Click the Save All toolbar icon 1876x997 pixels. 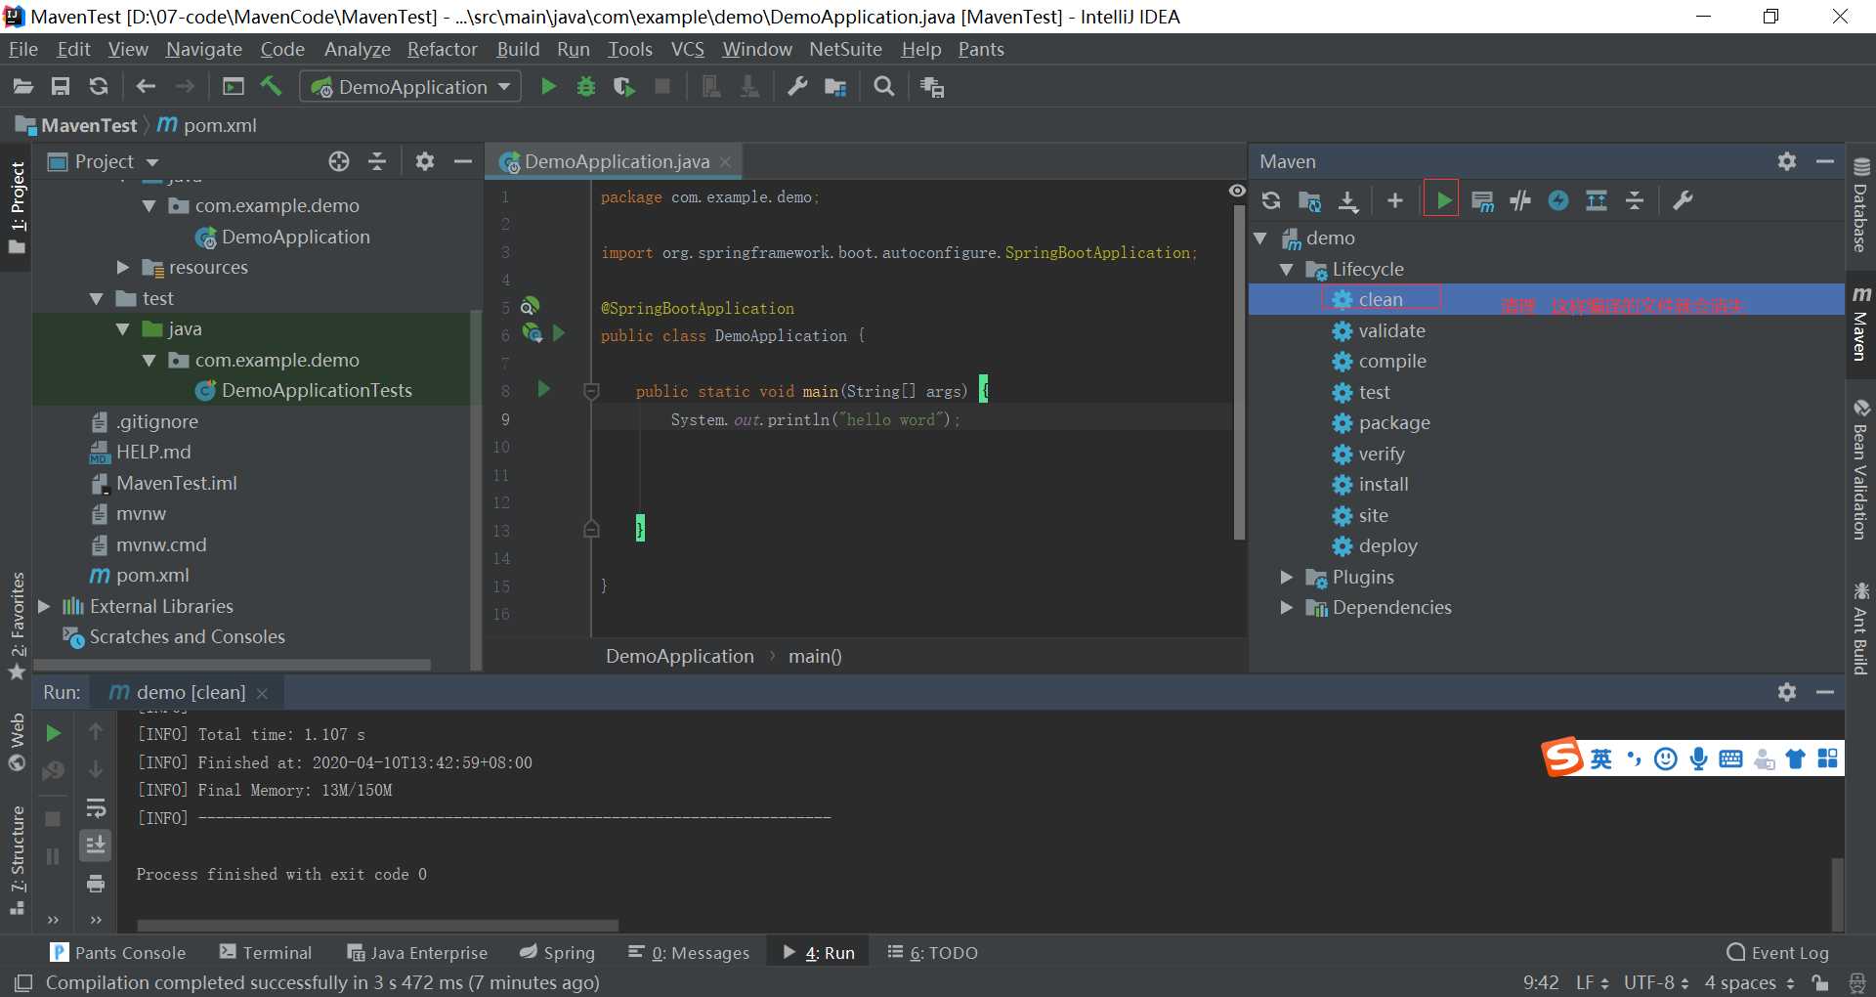61,87
